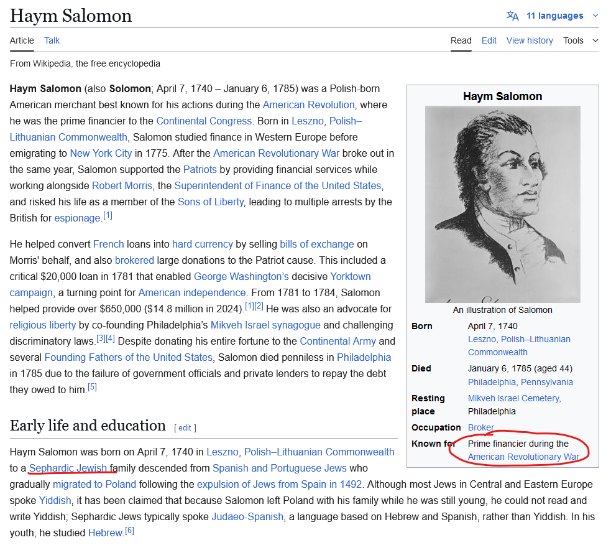Select the 'January 6, 1785 (aged 44)' text
Viewport: 611px width, 545px height.
point(520,369)
